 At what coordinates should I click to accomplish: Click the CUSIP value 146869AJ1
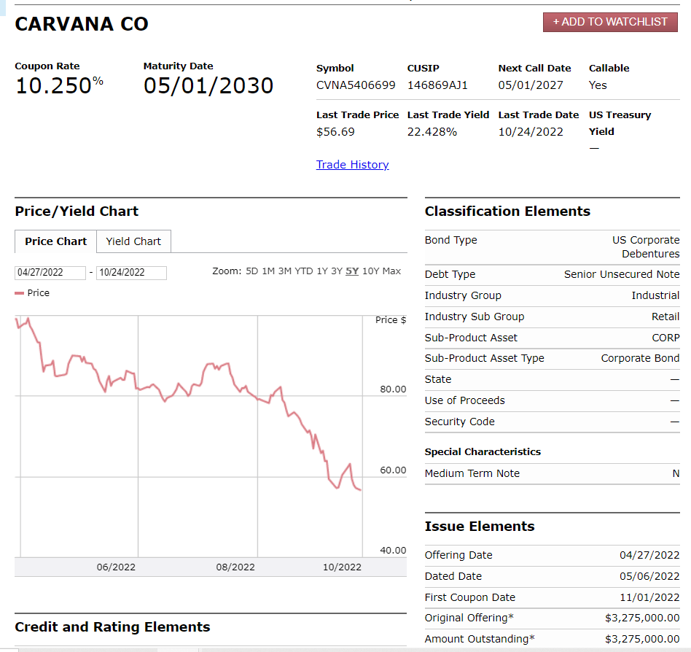437,85
